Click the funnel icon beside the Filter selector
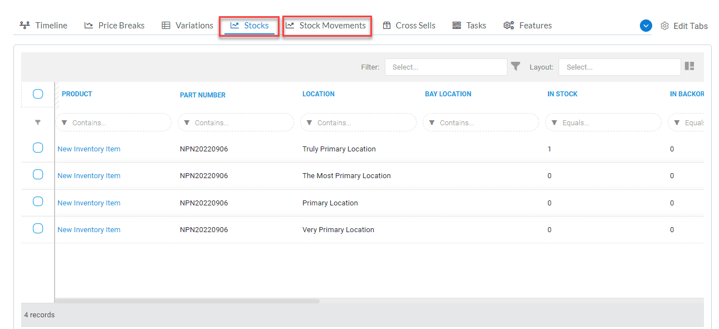The width and height of the screenshot is (719, 329). click(x=516, y=66)
